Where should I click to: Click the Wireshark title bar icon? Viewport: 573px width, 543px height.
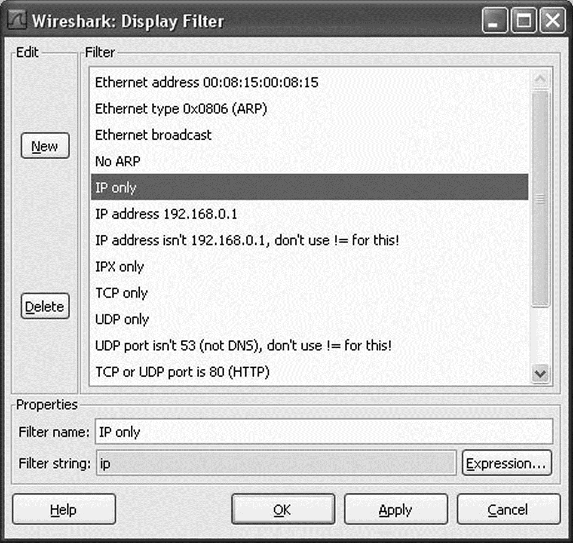[17, 21]
